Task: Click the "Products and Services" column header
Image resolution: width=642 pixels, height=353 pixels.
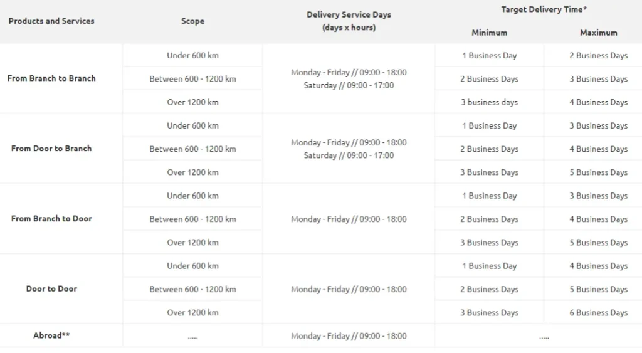Action: pos(51,21)
